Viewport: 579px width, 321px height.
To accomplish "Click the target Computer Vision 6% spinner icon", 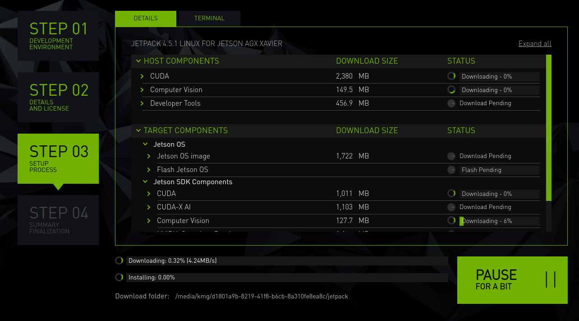I will coord(451,221).
